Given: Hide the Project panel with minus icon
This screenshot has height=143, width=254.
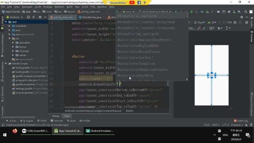Looking at the screenshot, I should point(45,17).
